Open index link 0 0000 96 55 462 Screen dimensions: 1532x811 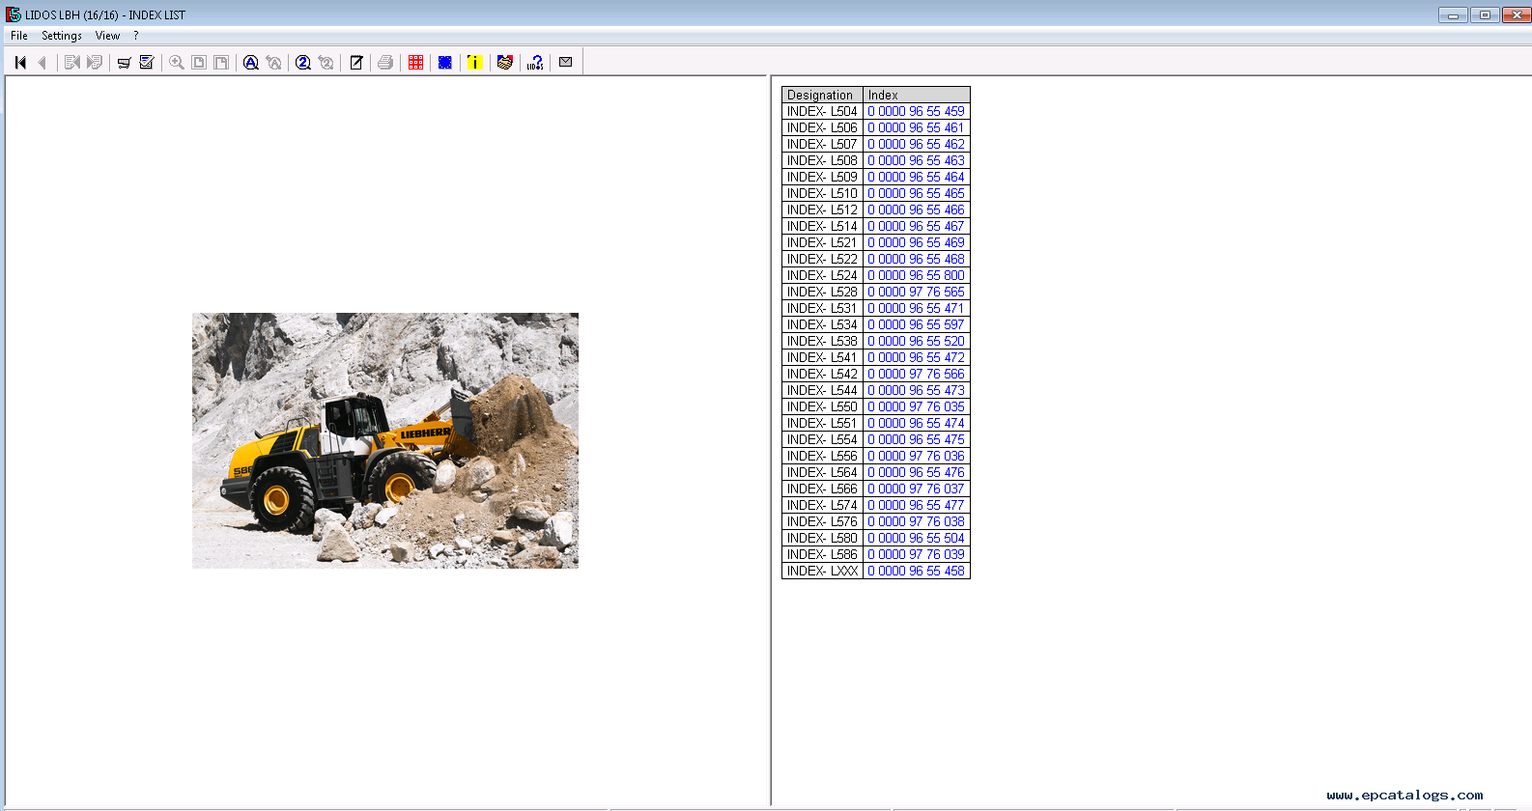pyautogui.click(x=916, y=144)
